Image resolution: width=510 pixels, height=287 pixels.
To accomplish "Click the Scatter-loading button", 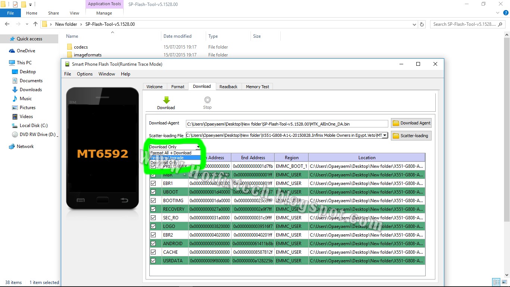I will coord(411,135).
